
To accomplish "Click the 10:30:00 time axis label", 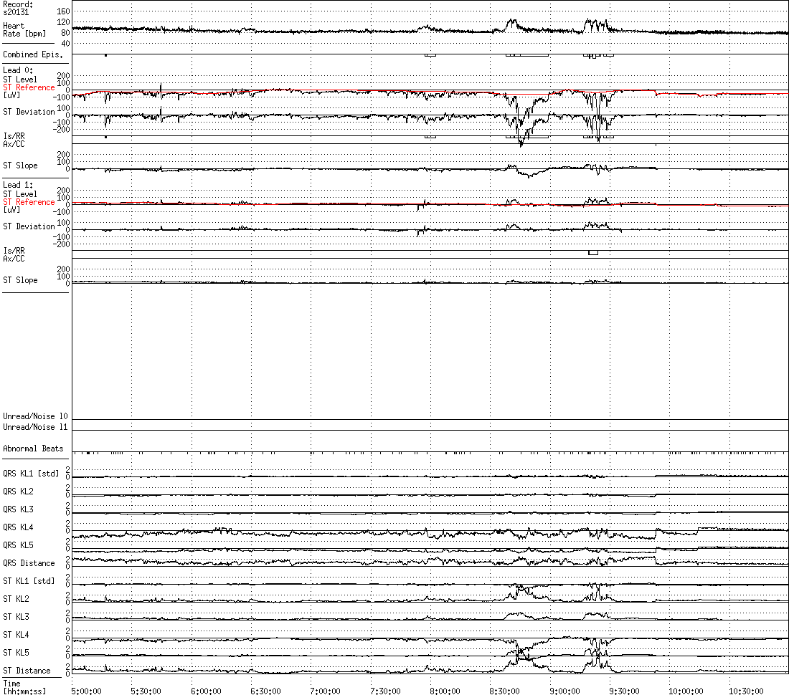I will 746,691.
